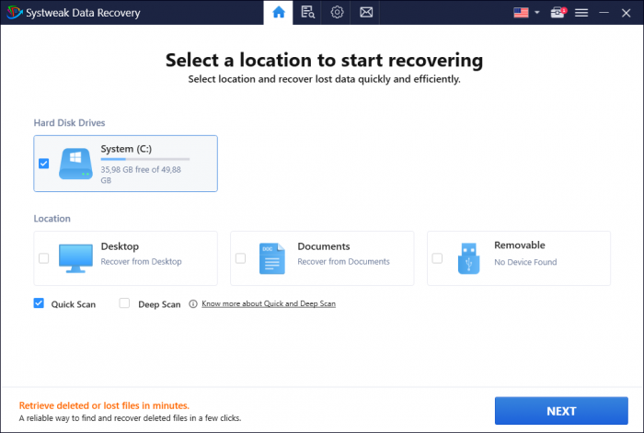Click the "Hard Disk Drives" heading

pos(69,122)
